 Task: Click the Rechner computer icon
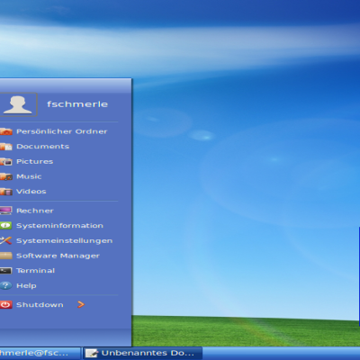coord(6,211)
